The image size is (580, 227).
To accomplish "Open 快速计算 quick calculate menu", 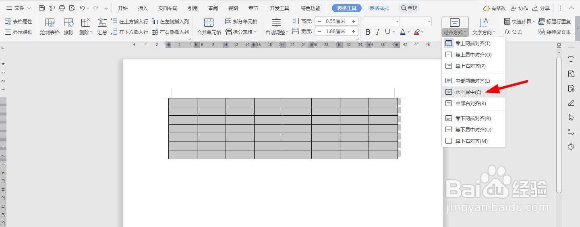I will click(520, 21).
